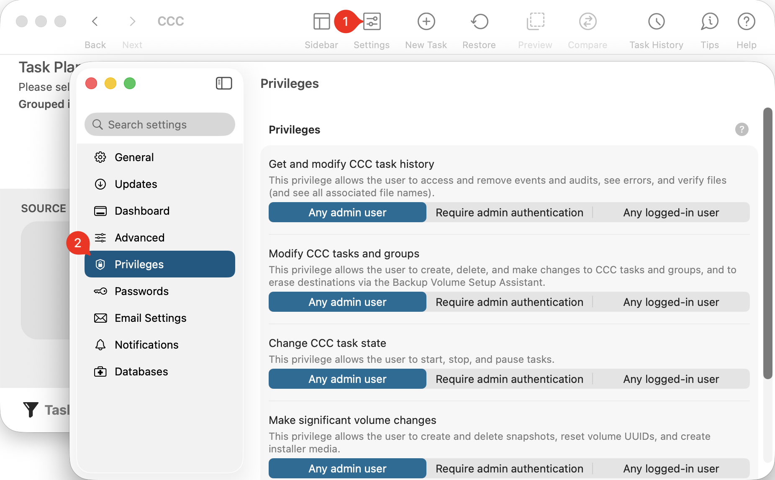The image size is (775, 480).
Task: Select Require admin authentication for volume changes
Action: pyautogui.click(x=509, y=468)
